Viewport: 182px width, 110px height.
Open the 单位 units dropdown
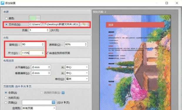tap(77, 79)
